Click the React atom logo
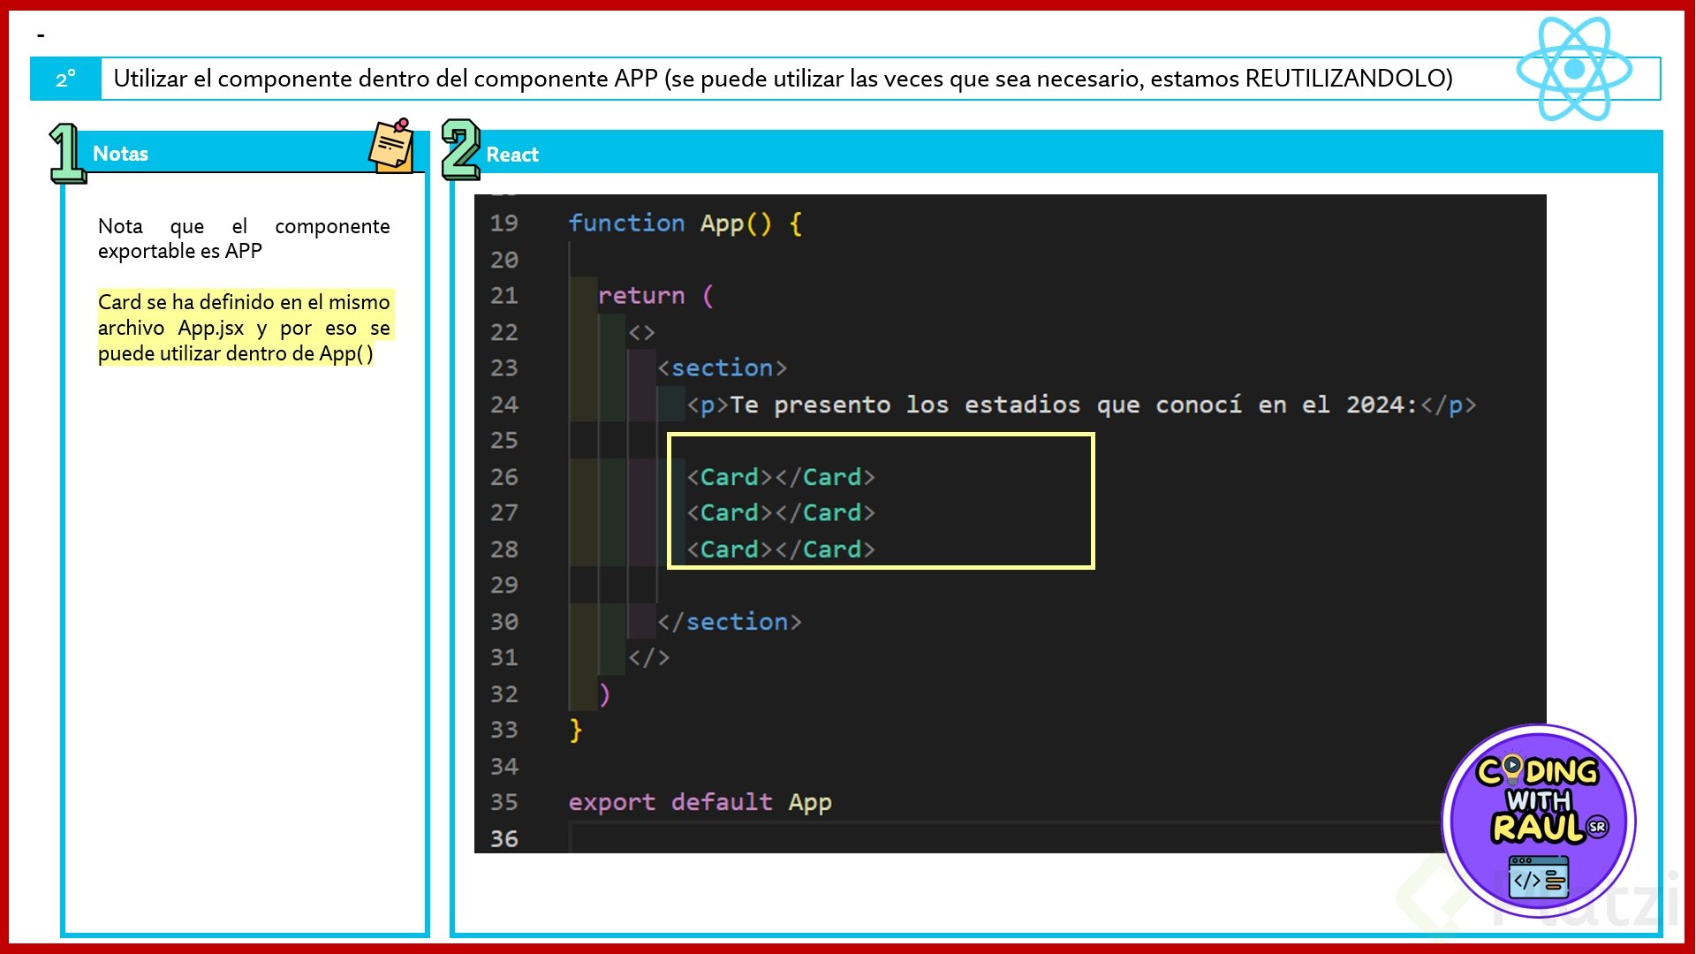This screenshot has width=1696, height=954. (1574, 69)
